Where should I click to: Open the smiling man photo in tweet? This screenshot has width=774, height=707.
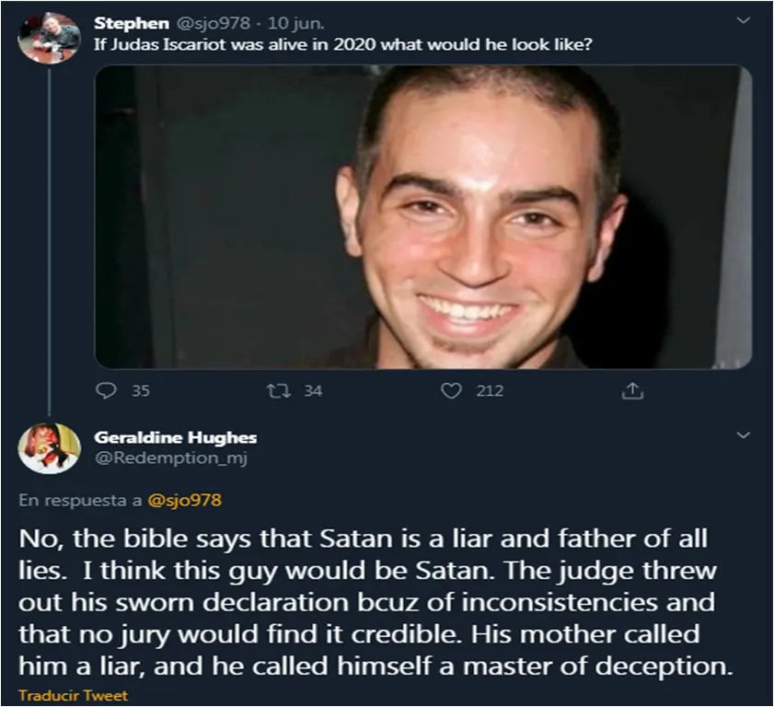click(x=423, y=217)
